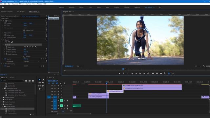Screen dimensions: 210x118
Task: Toggle the mask Inverted checkbox
Action: pyautogui.click(x=24, y=57)
